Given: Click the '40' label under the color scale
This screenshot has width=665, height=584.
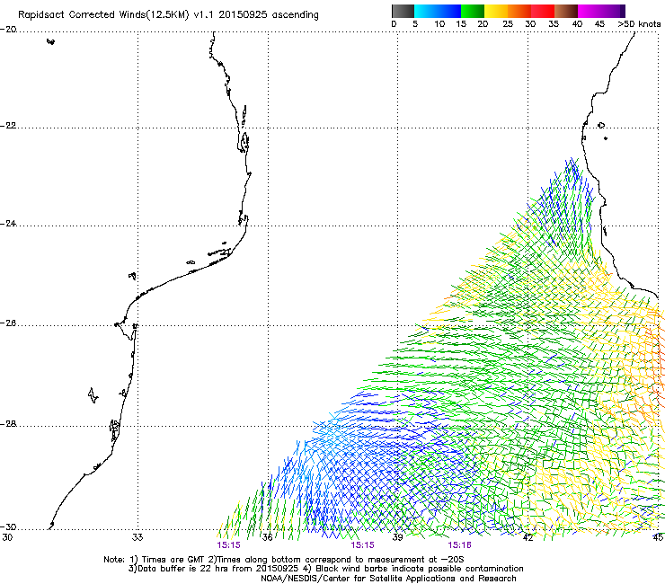Looking at the screenshot, I should pyautogui.click(x=577, y=24).
